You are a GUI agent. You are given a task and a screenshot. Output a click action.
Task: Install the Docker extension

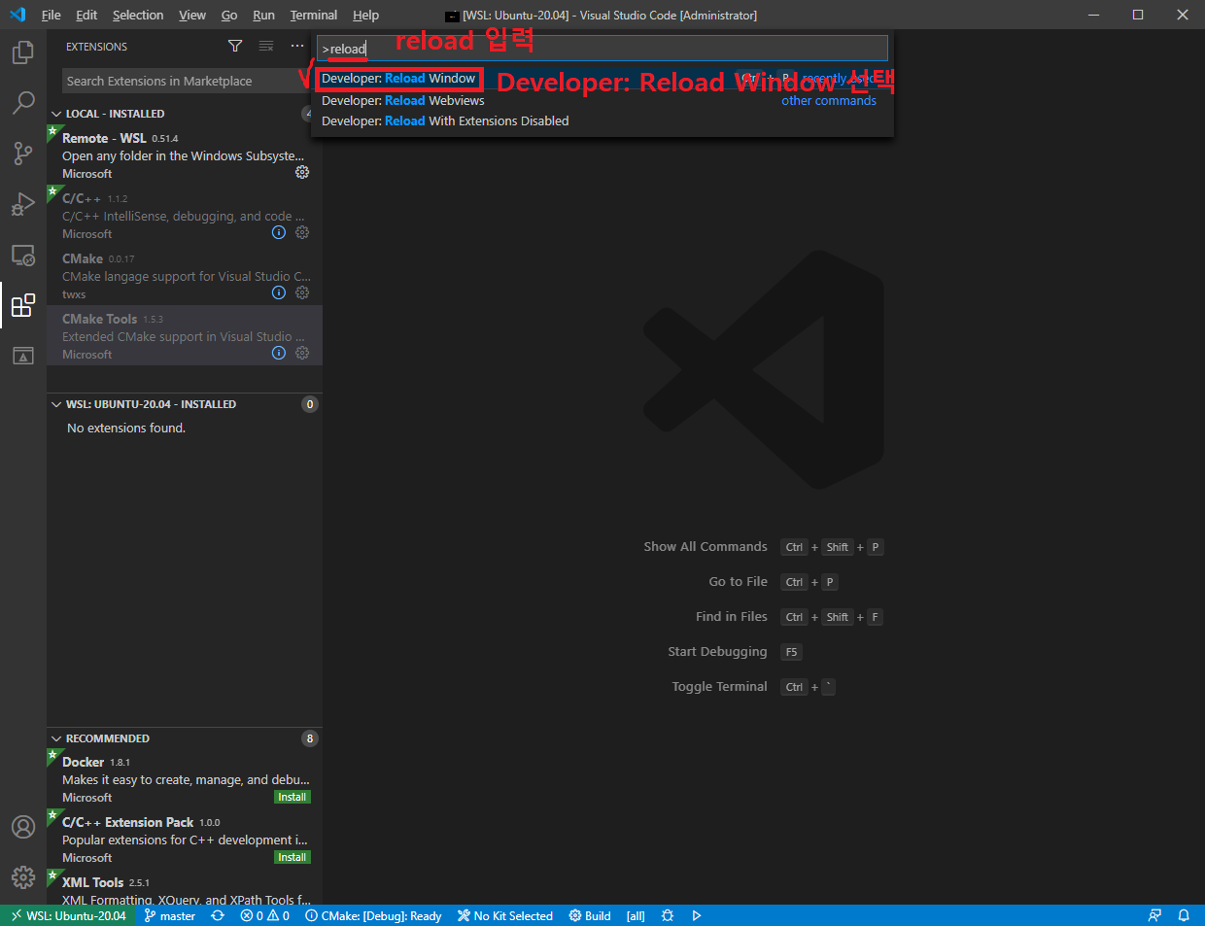[x=292, y=798]
